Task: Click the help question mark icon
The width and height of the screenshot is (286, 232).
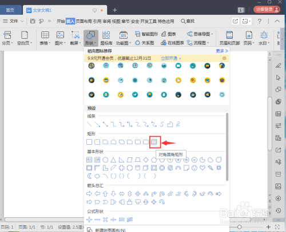Action: click(259, 21)
